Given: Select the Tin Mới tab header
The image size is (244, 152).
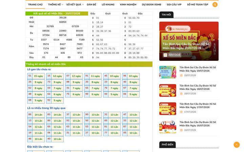Looking at the screenshot, I should click(166, 15).
